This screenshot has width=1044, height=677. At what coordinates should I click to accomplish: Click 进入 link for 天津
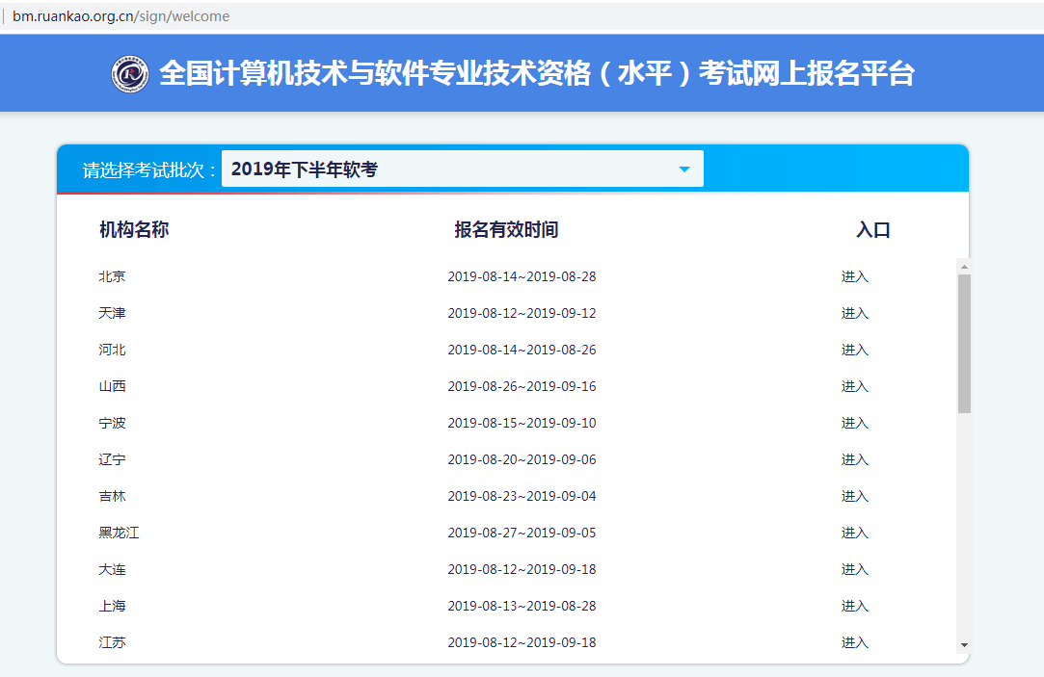click(x=854, y=313)
